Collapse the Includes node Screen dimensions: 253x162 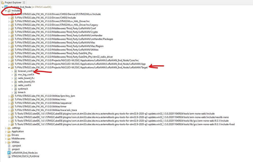(6, 11)
